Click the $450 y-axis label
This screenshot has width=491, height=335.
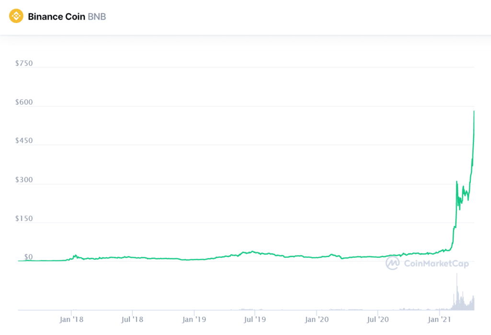click(x=24, y=140)
